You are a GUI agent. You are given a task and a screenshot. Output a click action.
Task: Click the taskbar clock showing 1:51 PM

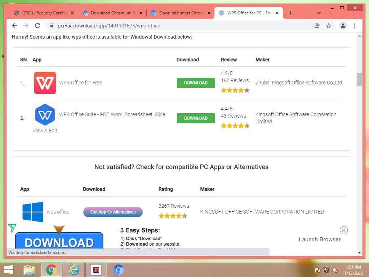tap(353, 270)
